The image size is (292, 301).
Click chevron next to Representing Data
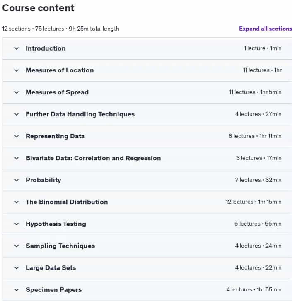click(x=17, y=136)
